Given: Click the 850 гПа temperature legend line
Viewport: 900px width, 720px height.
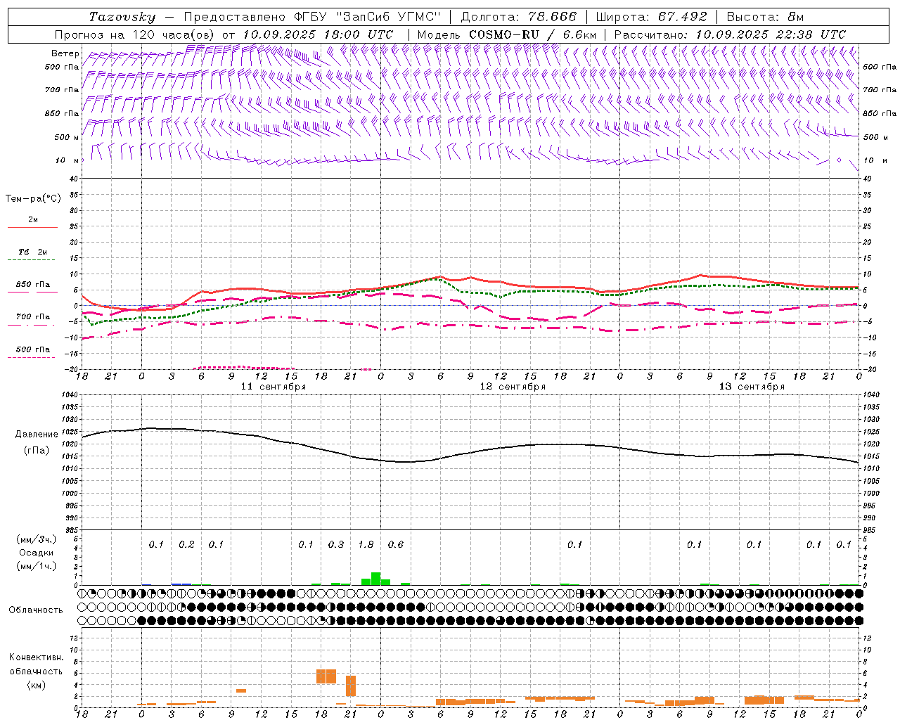Looking at the screenshot, I should (x=33, y=292).
